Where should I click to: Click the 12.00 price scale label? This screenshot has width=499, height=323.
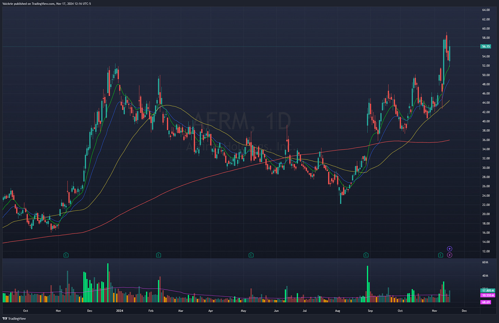point(486,251)
